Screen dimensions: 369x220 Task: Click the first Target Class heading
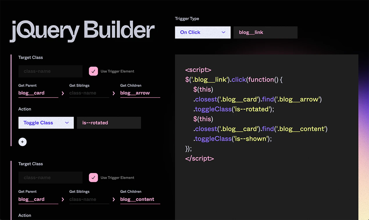point(31,57)
